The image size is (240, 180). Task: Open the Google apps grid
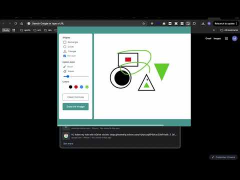click(226, 38)
